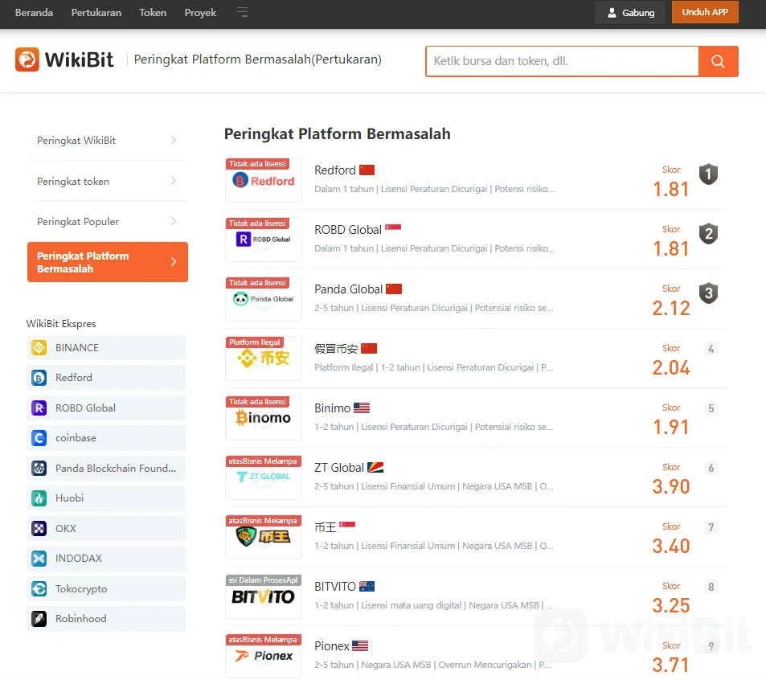
Task: Click the Singapore flag next to ROBD Global
Action: click(x=393, y=227)
